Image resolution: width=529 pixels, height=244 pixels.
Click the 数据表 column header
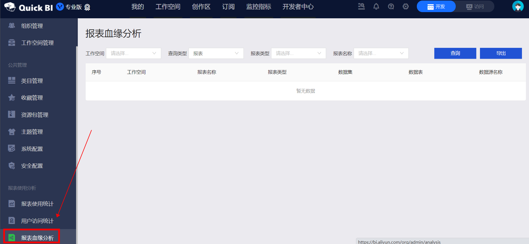pos(416,72)
